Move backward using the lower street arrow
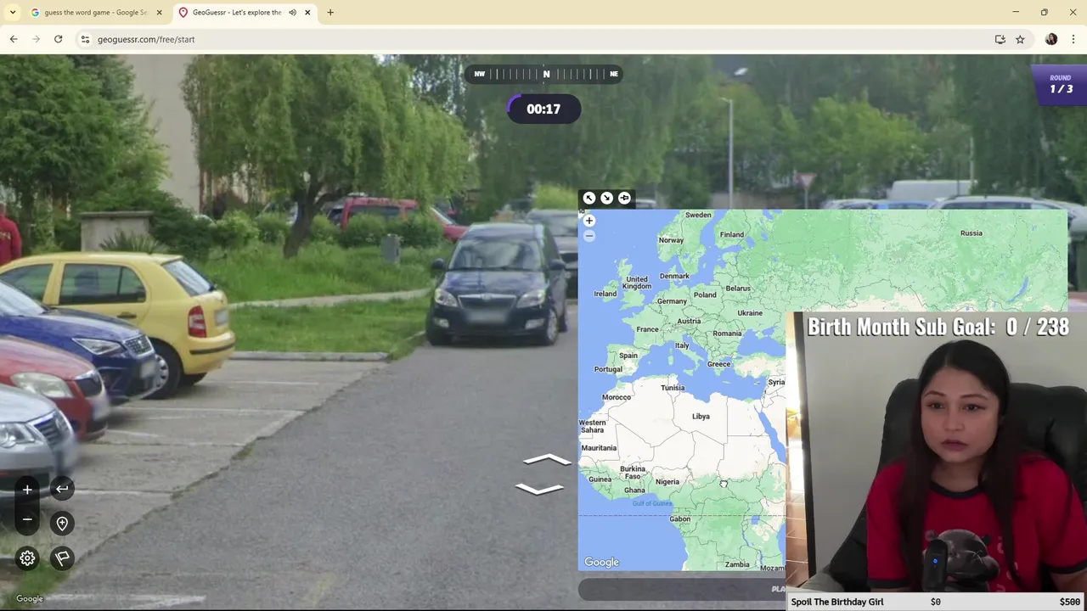The width and height of the screenshot is (1087, 611). pyautogui.click(x=539, y=488)
